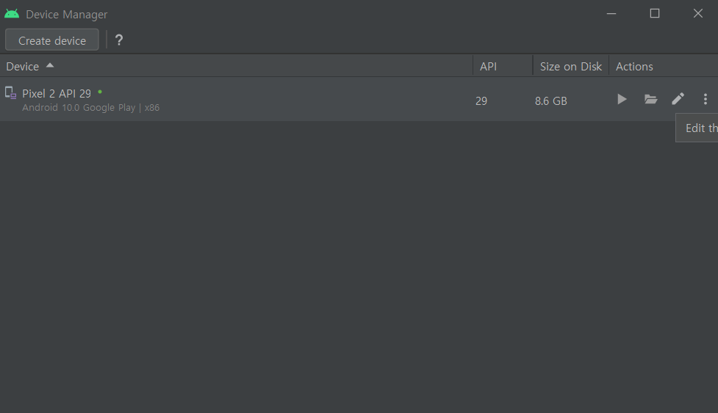
Task: Toggle sort arrow on Device column
Action: click(50, 65)
